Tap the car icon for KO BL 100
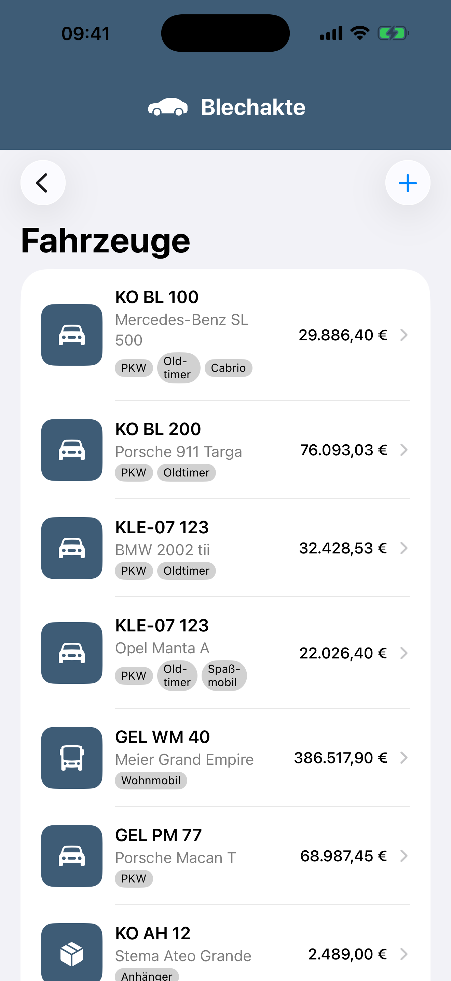 [71, 335]
